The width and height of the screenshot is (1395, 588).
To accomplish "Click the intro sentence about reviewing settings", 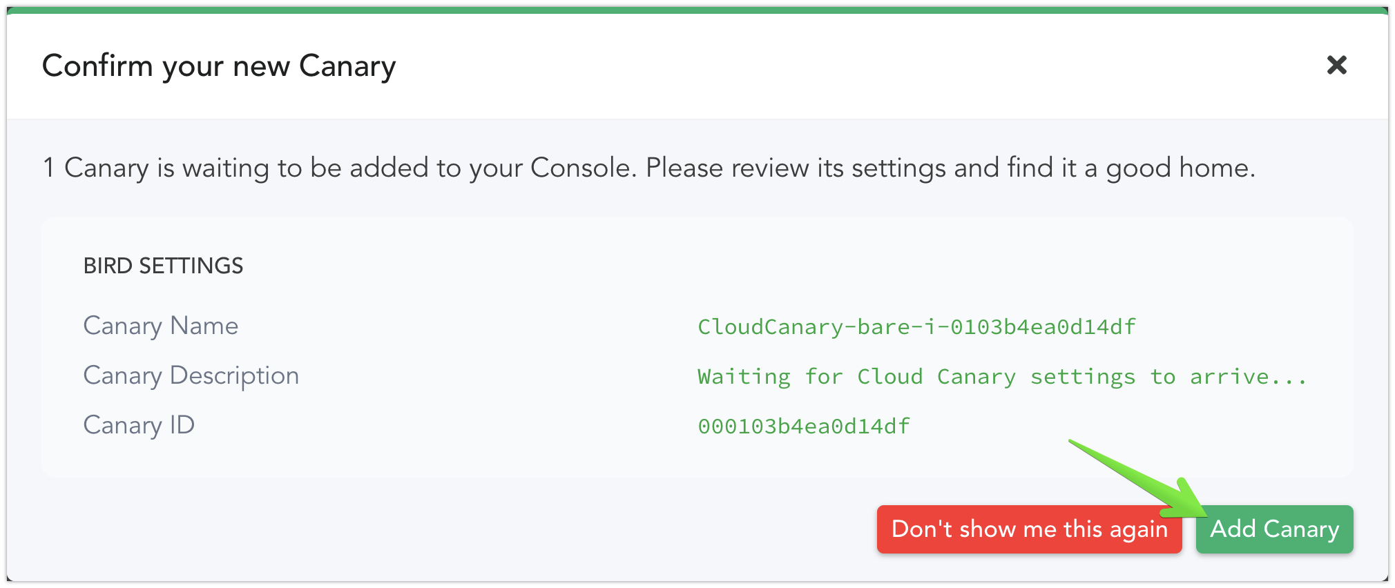I will click(x=649, y=168).
